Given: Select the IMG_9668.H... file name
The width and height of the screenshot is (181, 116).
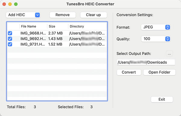Looking at the screenshot, I should [x=33, y=33].
